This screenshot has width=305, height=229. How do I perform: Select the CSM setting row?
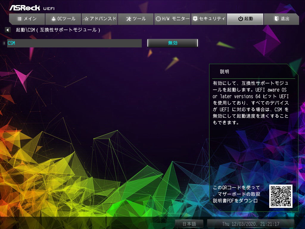pos(74,43)
